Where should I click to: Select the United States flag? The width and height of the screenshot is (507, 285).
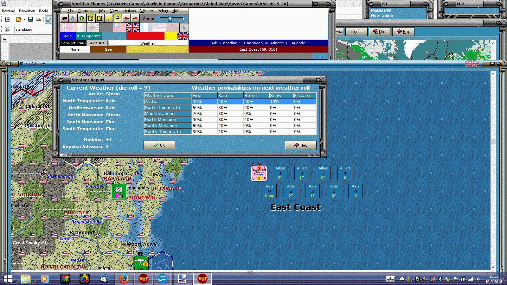click(159, 28)
